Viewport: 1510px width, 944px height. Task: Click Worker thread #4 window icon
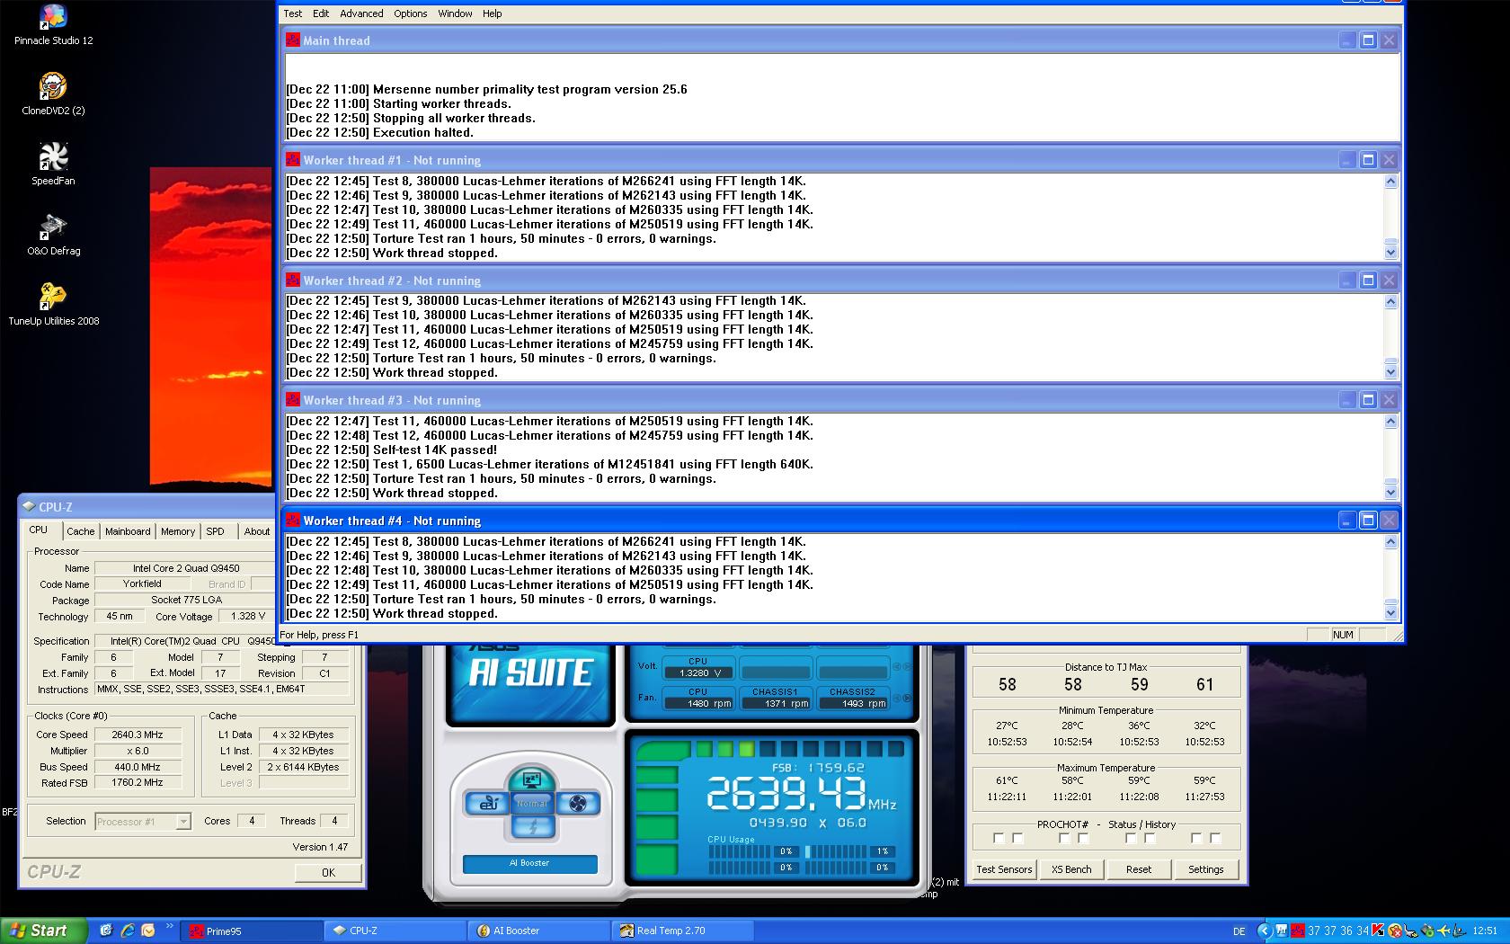tap(293, 521)
